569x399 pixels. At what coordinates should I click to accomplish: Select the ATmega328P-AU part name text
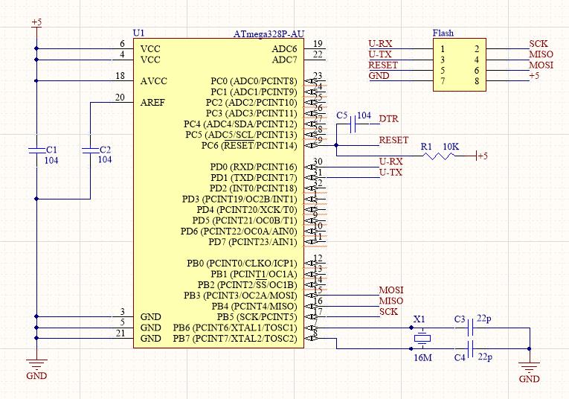(x=269, y=34)
